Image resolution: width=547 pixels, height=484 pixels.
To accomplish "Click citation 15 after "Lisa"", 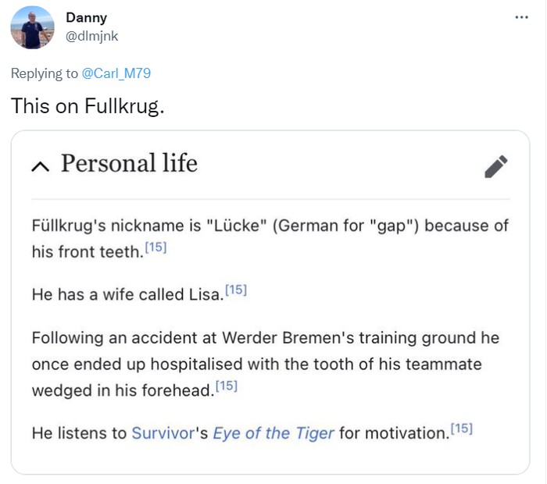I will coord(236,290).
